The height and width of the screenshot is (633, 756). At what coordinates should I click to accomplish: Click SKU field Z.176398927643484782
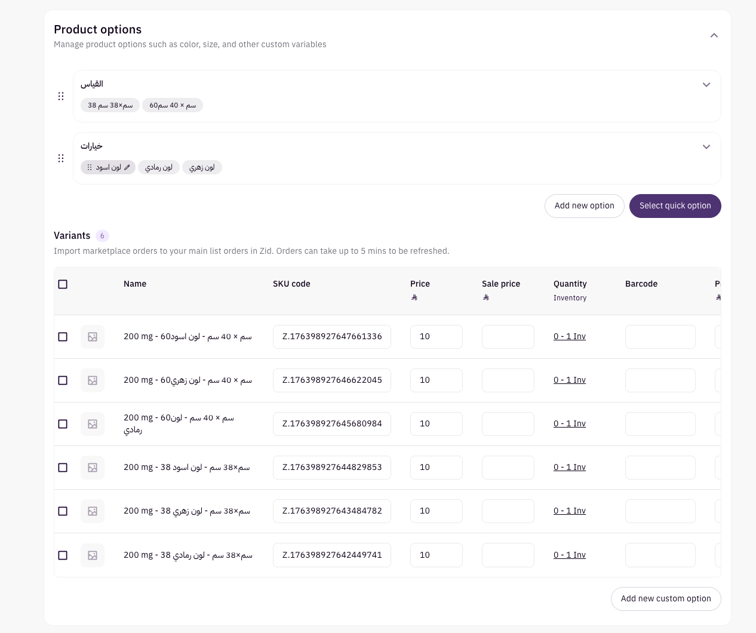click(332, 511)
